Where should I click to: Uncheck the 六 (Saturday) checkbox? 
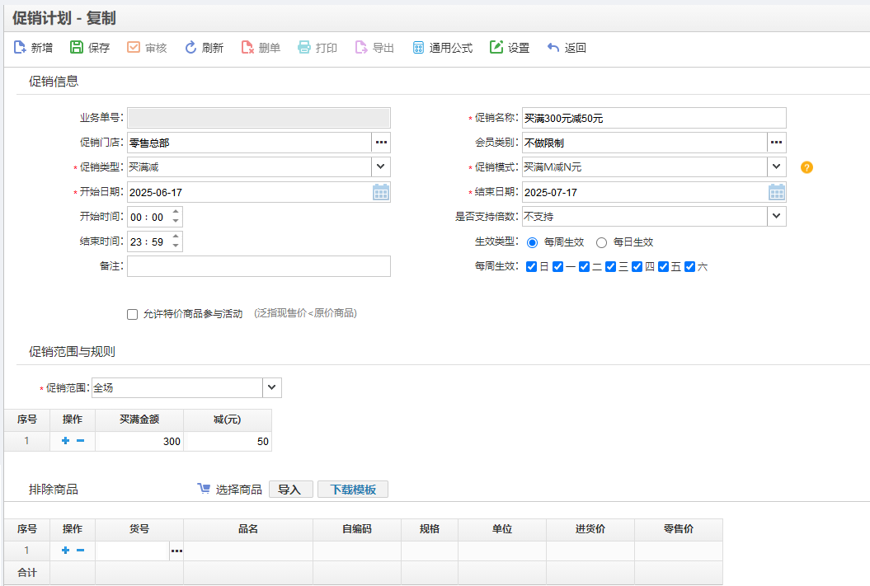[689, 267]
